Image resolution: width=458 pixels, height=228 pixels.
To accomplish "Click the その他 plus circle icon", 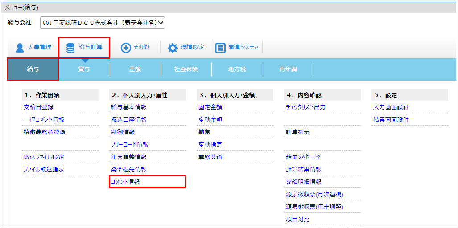I will (126, 48).
